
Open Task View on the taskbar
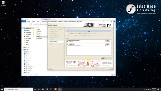click(39, 89)
